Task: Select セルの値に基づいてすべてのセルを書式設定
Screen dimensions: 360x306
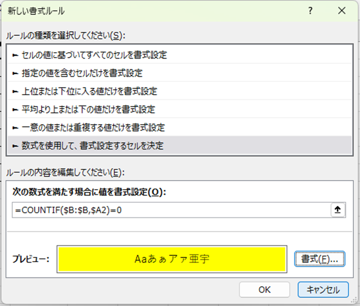Action: [94, 55]
